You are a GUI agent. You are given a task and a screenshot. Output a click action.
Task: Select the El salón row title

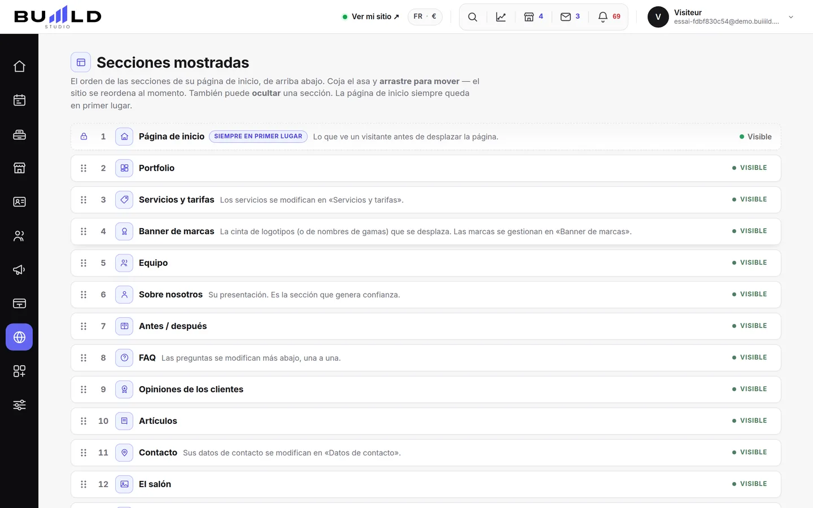155,484
